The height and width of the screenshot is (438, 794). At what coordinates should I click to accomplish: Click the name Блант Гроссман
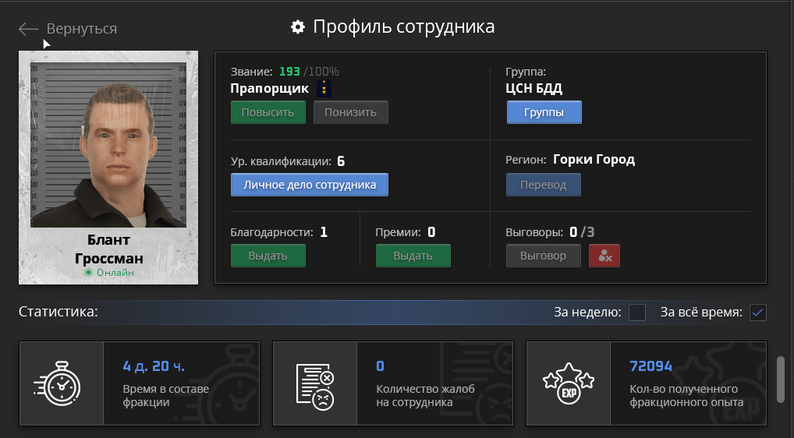click(x=109, y=249)
